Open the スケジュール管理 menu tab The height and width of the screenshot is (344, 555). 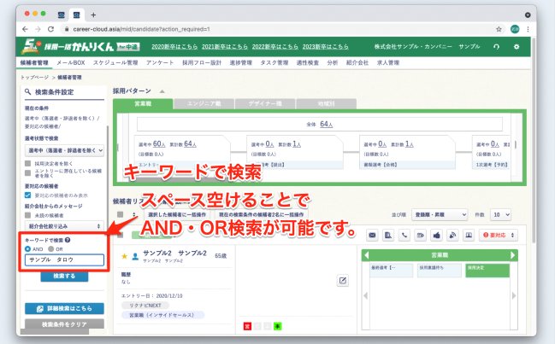click(115, 63)
